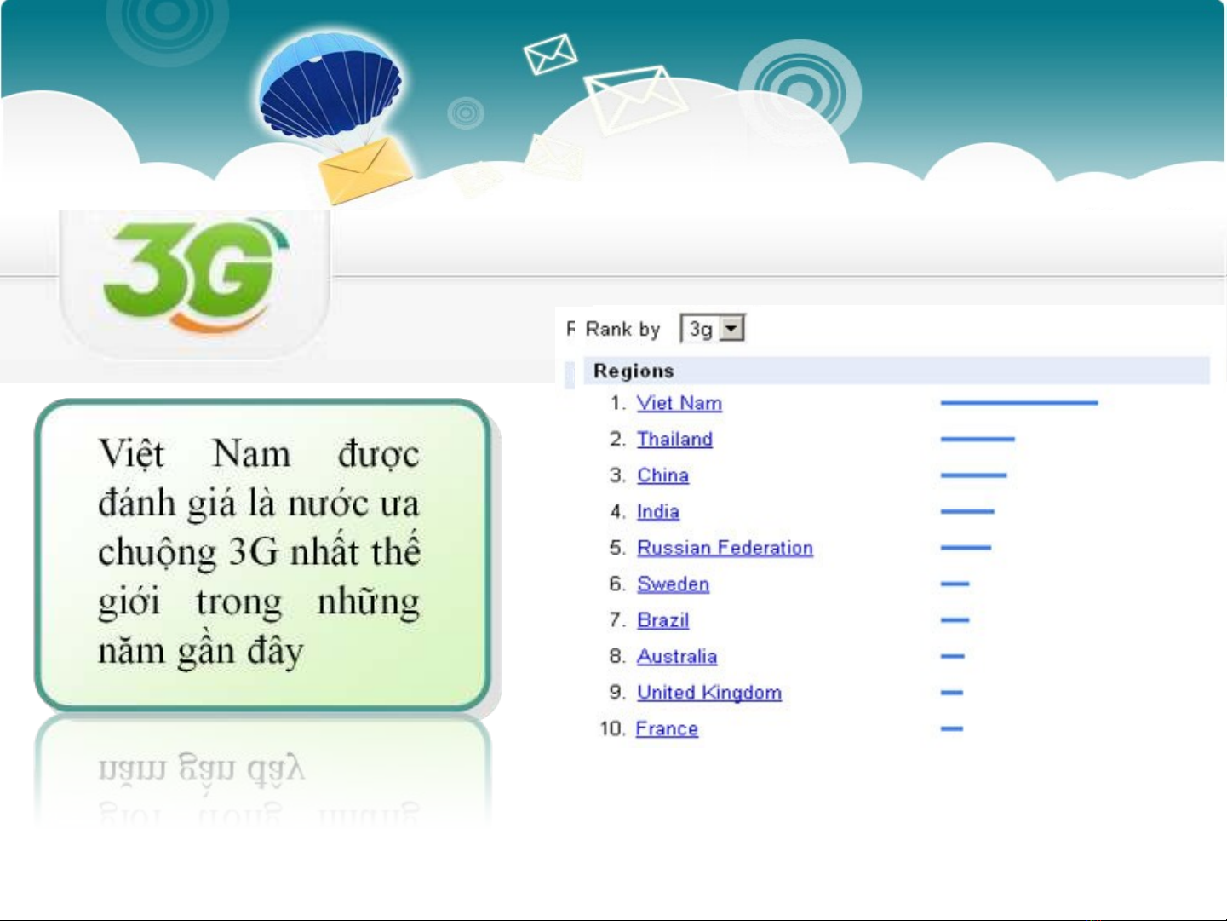The image size is (1227, 921).
Task: Click the yellow envelope under the parachute
Action: point(364,170)
